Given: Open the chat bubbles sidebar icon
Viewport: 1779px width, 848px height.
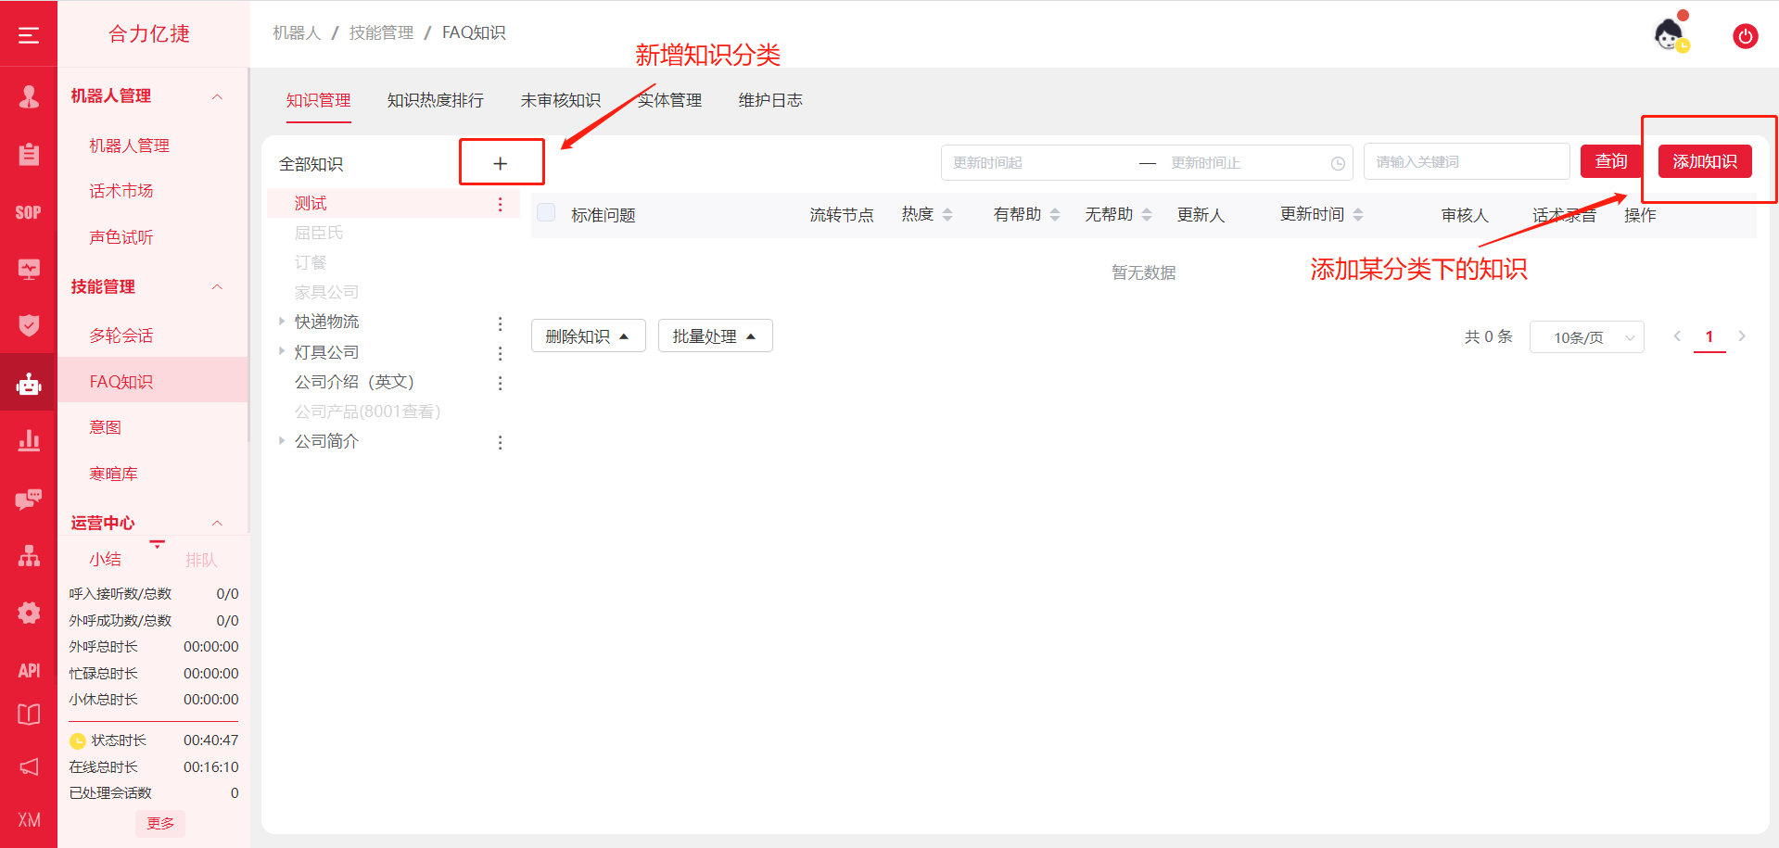Looking at the screenshot, I should pos(29,499).
